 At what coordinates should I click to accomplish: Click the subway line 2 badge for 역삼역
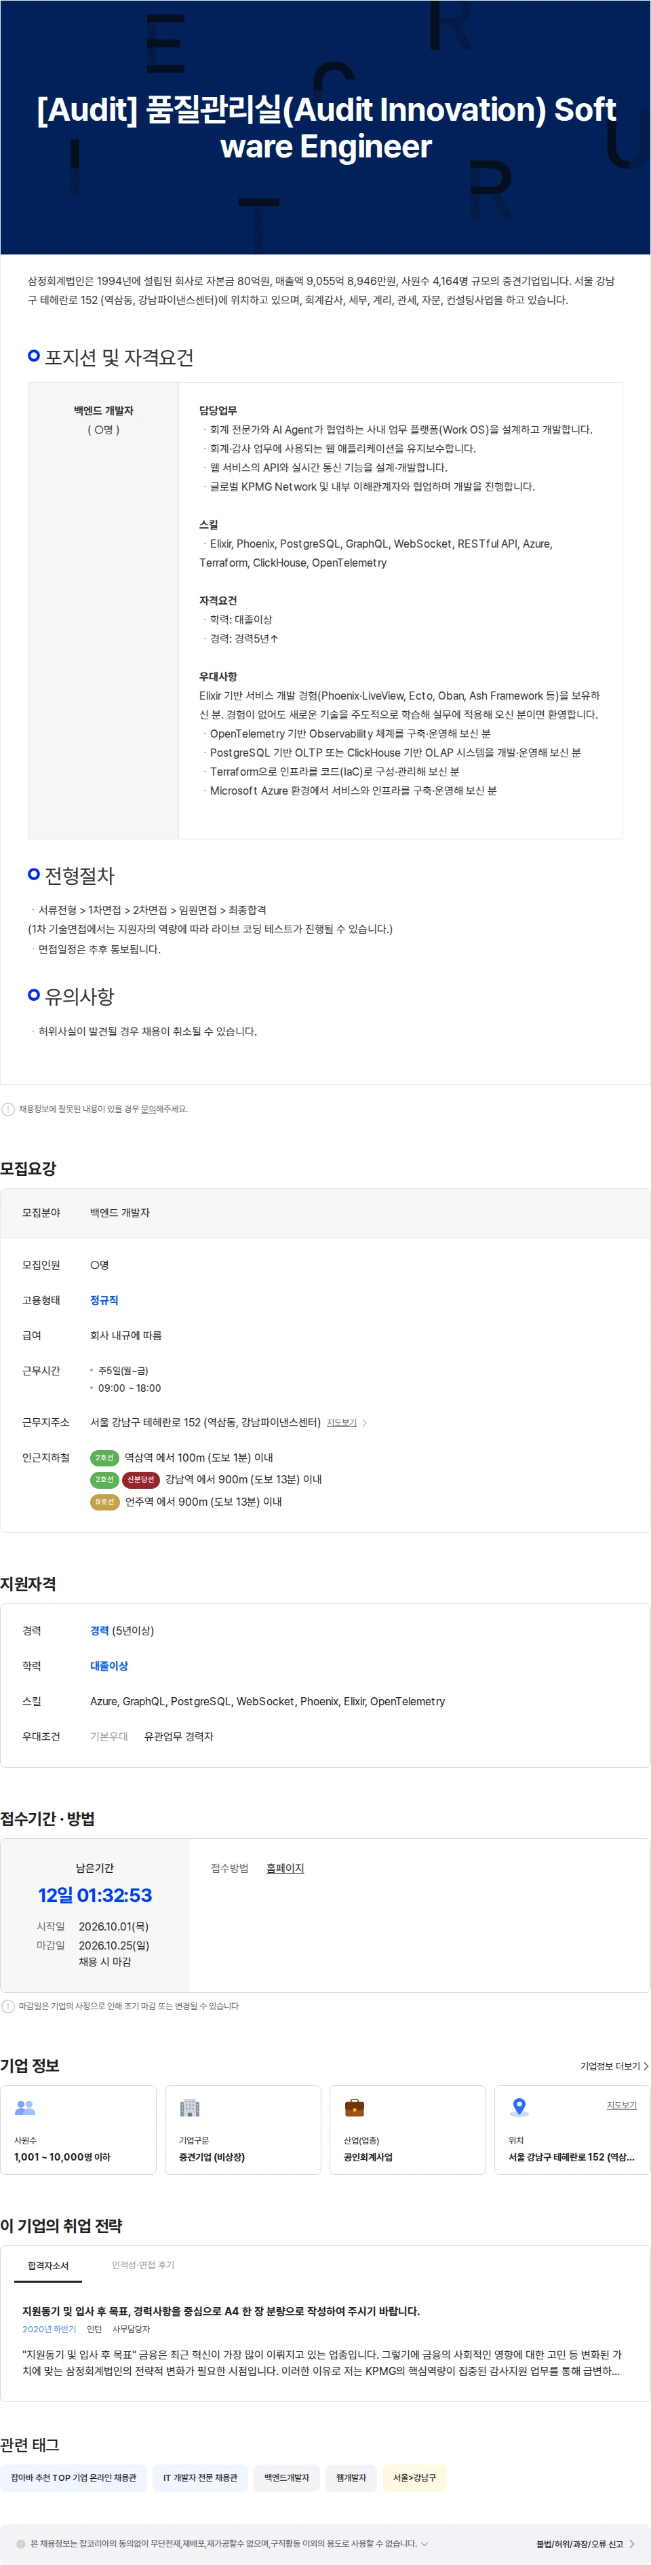tap(104, 1458)
